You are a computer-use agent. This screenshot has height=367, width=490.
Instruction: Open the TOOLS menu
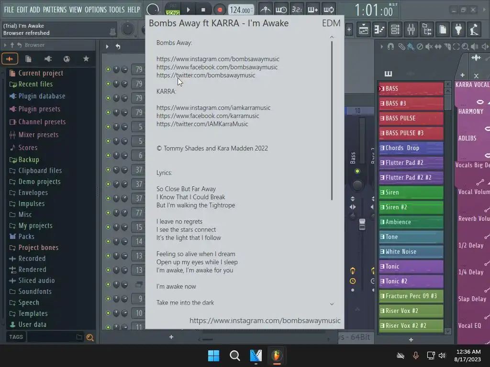[117, 10]
